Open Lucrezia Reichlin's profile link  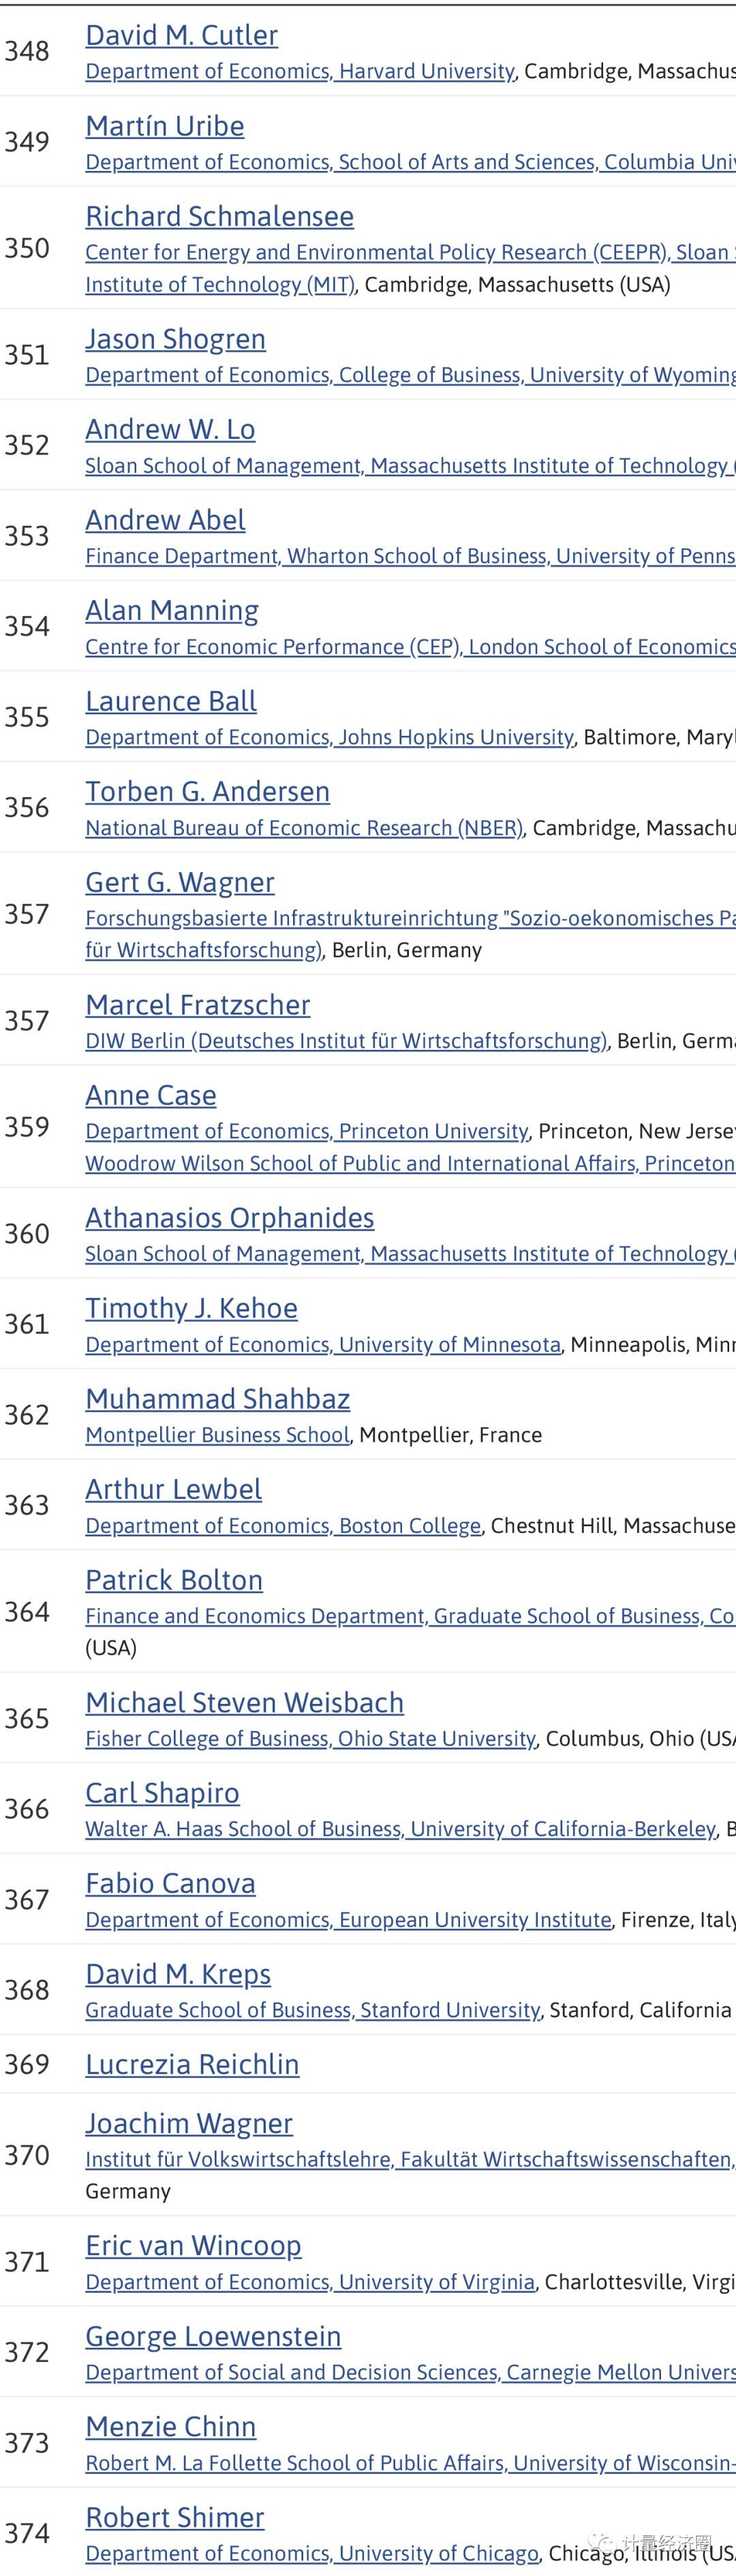pyautogui.click(x=192, y=2064)
